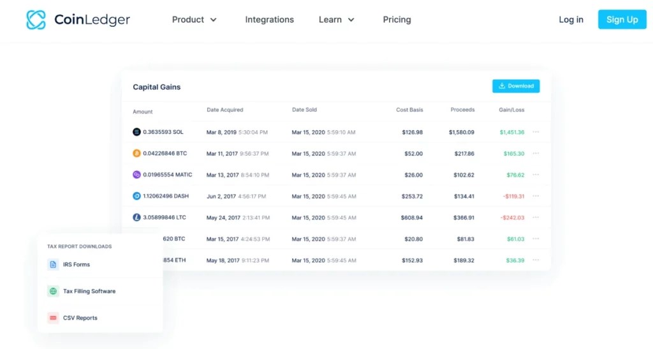Click the MATIC coin icon
Viewport: 653px width, 349px height.
point(136,175)
